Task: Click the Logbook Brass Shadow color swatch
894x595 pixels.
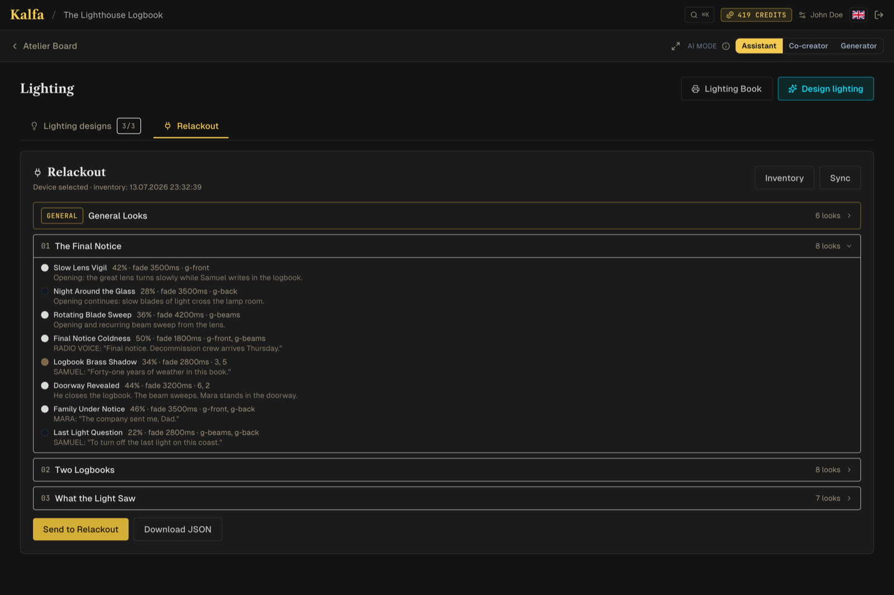Action: tap(45, 362)
